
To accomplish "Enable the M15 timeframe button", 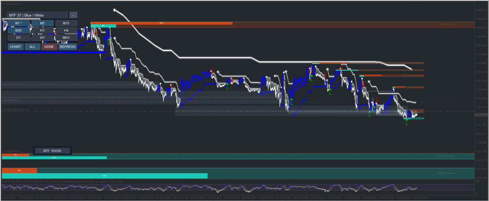I will click(x=66, y=23).
